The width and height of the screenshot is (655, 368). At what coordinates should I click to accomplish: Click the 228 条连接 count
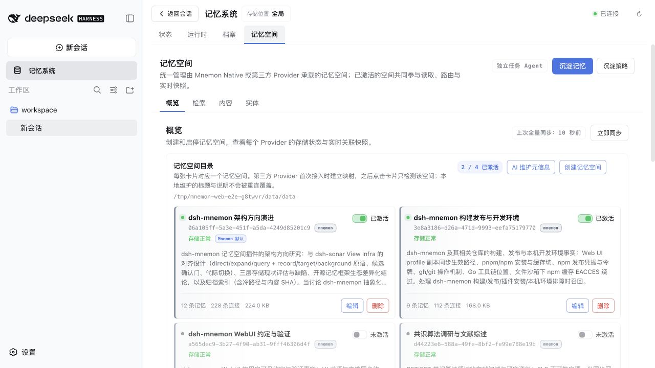[x=225, y=306]
